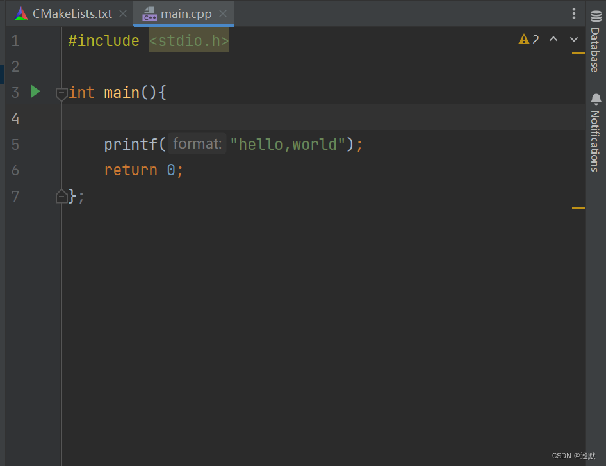Screen dimensions: 606x466
Task: Click the int keyword on line 3
Action: click(x=81, y=93)
